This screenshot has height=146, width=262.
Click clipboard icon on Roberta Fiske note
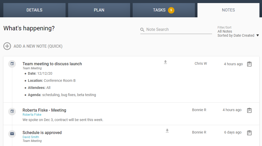click(249, 110)
